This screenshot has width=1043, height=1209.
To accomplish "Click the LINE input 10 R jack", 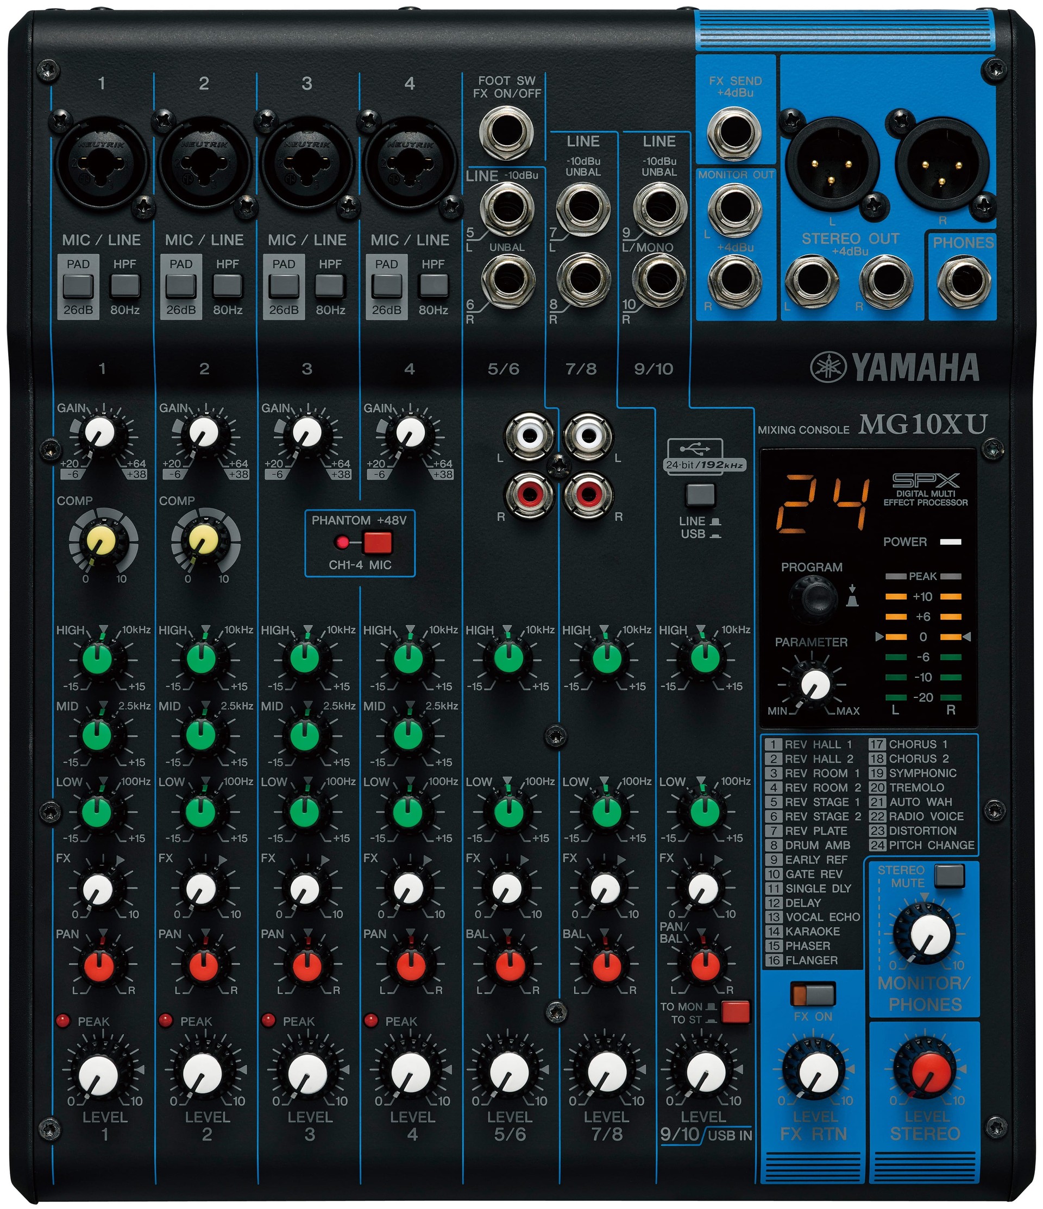I will (x=659, y=280).
